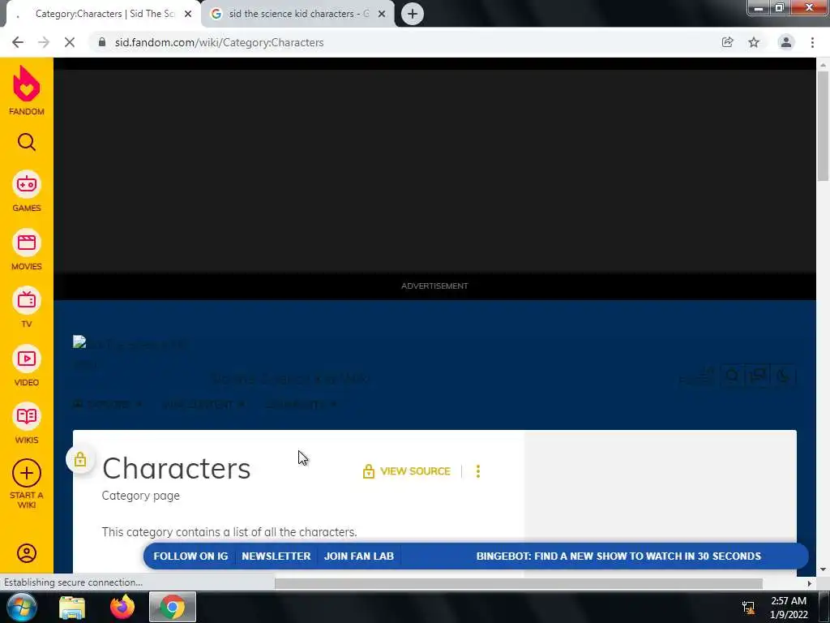The image size is (830, 623).
Task: Expand the Wiki Content dropdown
Action: [x=203, y=404]
